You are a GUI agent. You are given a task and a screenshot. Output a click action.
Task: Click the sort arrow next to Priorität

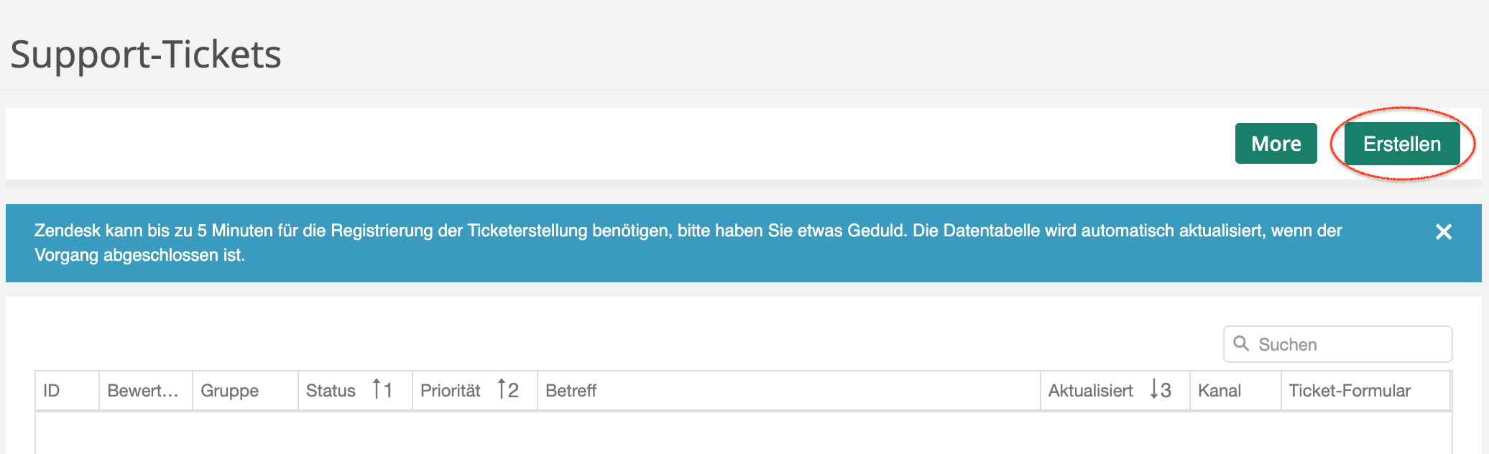coord(502,389)
